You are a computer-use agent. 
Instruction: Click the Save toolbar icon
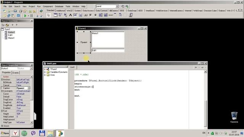click(15, 11)
